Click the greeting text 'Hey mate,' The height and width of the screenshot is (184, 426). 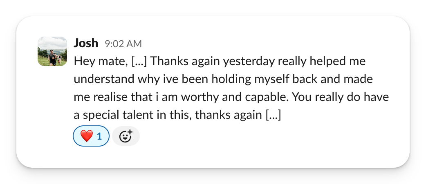point(101,62)
